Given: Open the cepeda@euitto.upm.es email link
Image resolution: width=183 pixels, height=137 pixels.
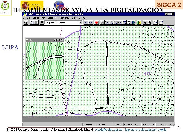Looking at the screenshot, I should [x=109, y=130].
